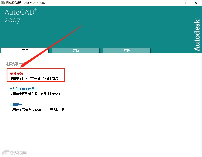The image size is (202, 157).
Task: Click the 选择安装类型 heading text
Action: pos(15,64)
